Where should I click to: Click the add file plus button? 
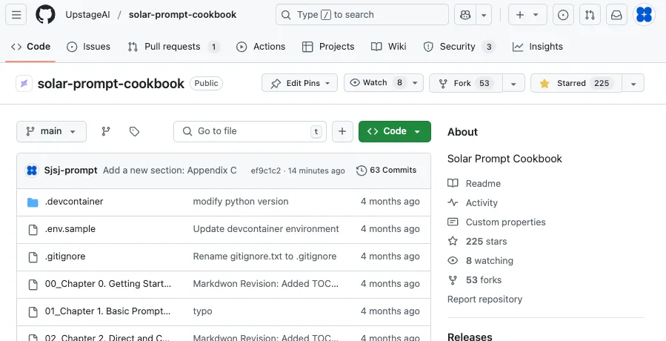(342, 131)
